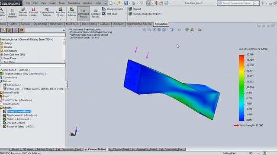277x155 pixels.
Task: Click the Options icon in the title toolbar
Action: point(166,3)
